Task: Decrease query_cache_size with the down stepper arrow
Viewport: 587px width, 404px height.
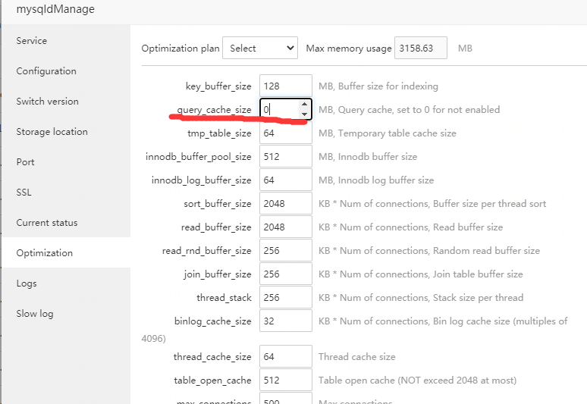Action: point(304,114)
